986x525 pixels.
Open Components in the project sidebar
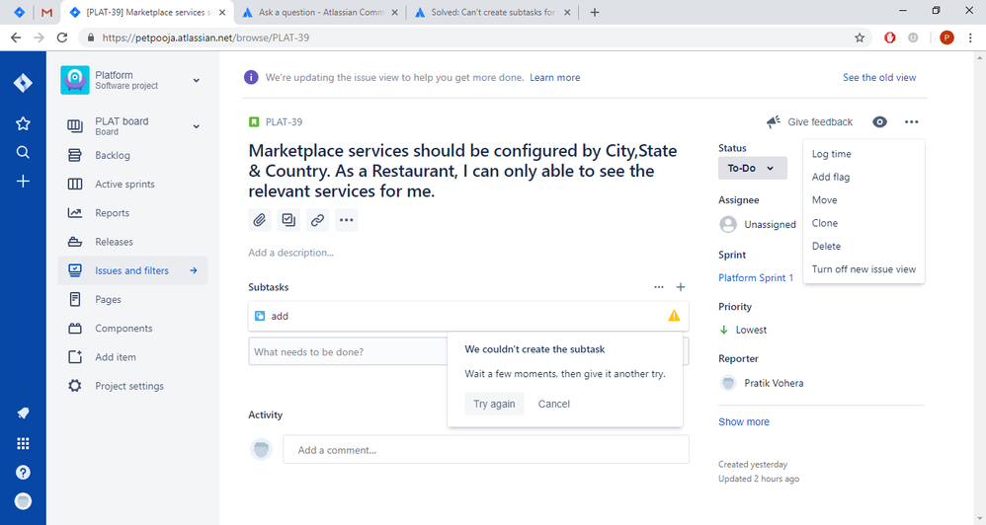(x=132, y=329)
